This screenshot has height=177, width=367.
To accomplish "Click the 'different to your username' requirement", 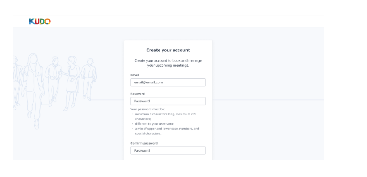I will coord(155,124).
